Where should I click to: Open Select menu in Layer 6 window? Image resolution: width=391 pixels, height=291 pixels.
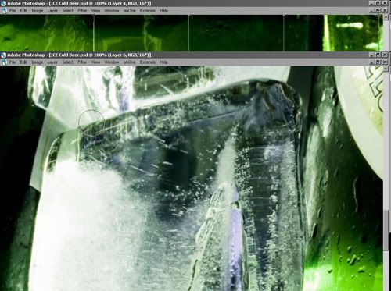click(68, 62)
